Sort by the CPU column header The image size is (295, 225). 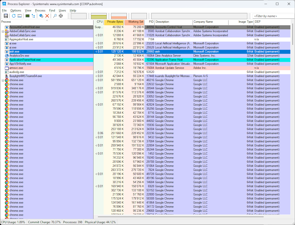click(x=99, y=22)
